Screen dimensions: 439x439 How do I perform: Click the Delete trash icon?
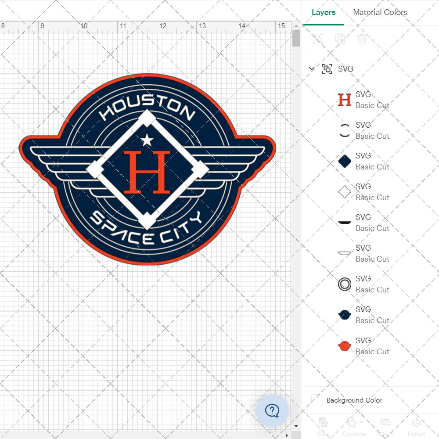click(362, 39)
